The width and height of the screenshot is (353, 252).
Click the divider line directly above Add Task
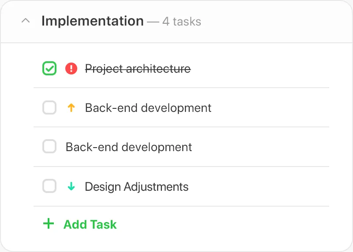[181, 206]
